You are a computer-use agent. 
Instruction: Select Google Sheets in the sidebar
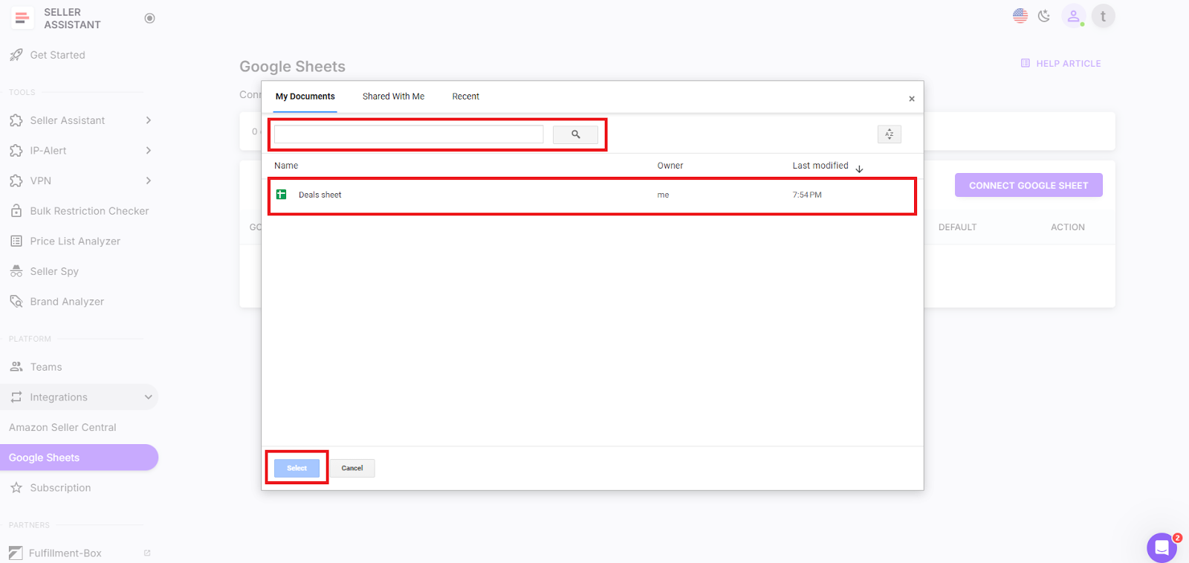[79, 458]
